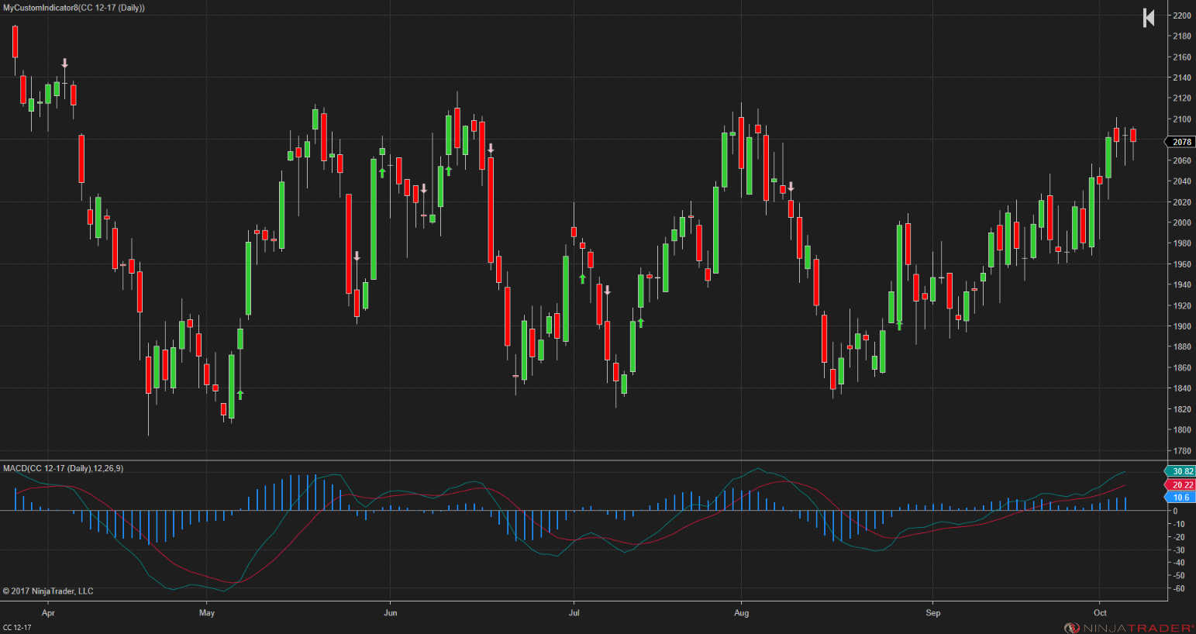
Task: Click the 2000 price axis label
Action: coord(1182,222)
